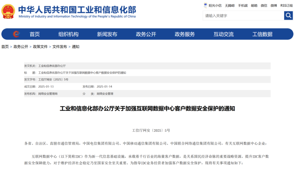This screenshot has width=298, height=171.
Task: Open the 互动交流 navigation item
Action: 223,34
